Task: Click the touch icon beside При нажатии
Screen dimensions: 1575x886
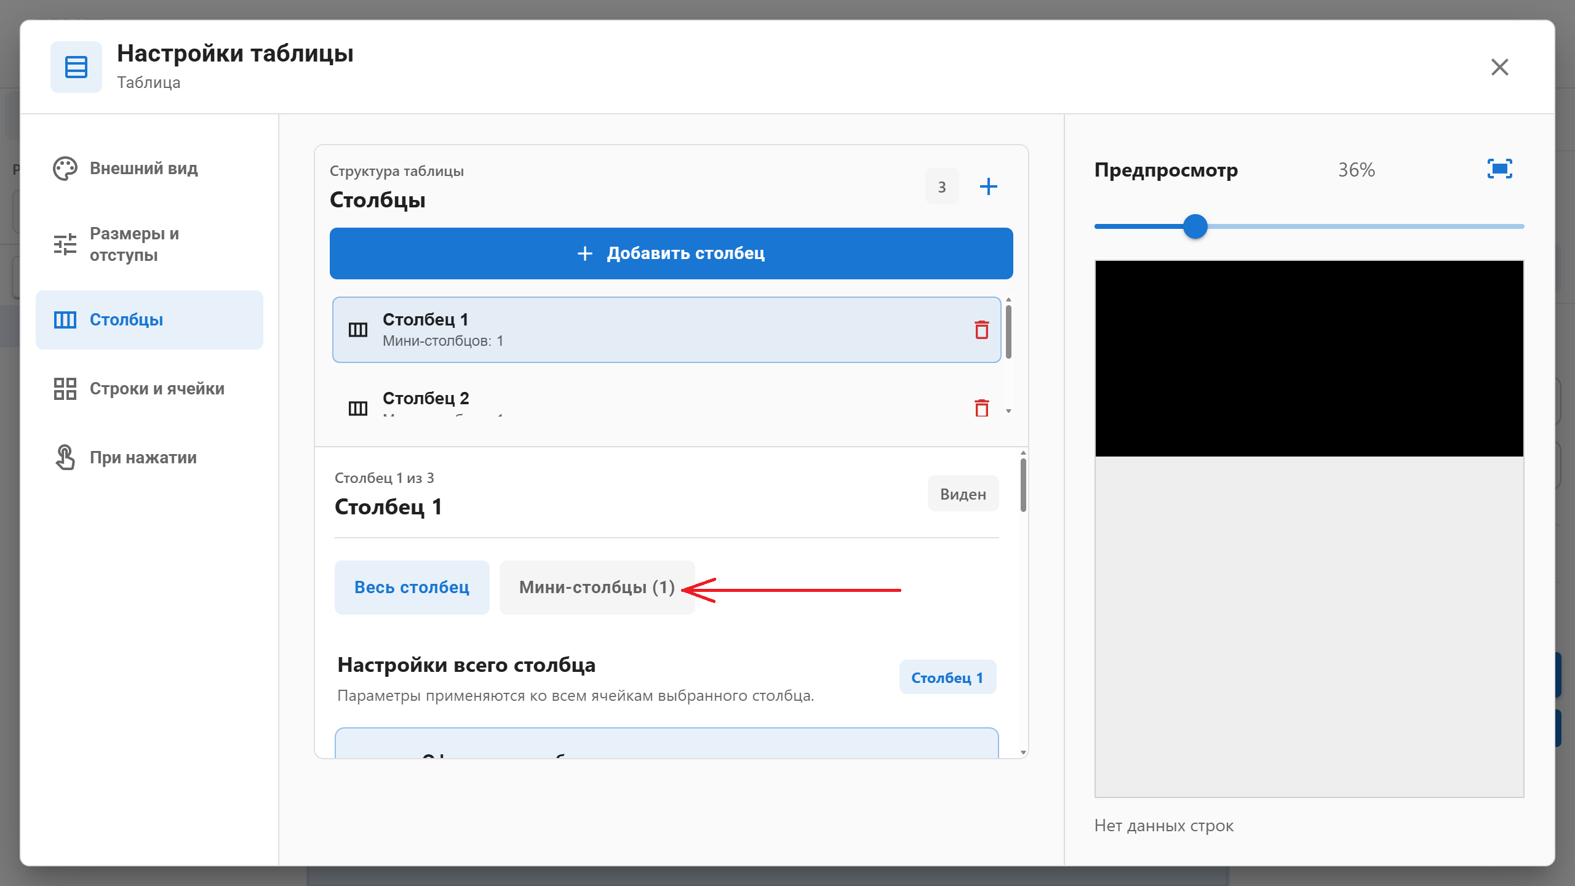Action: click(x=65, y=458)
